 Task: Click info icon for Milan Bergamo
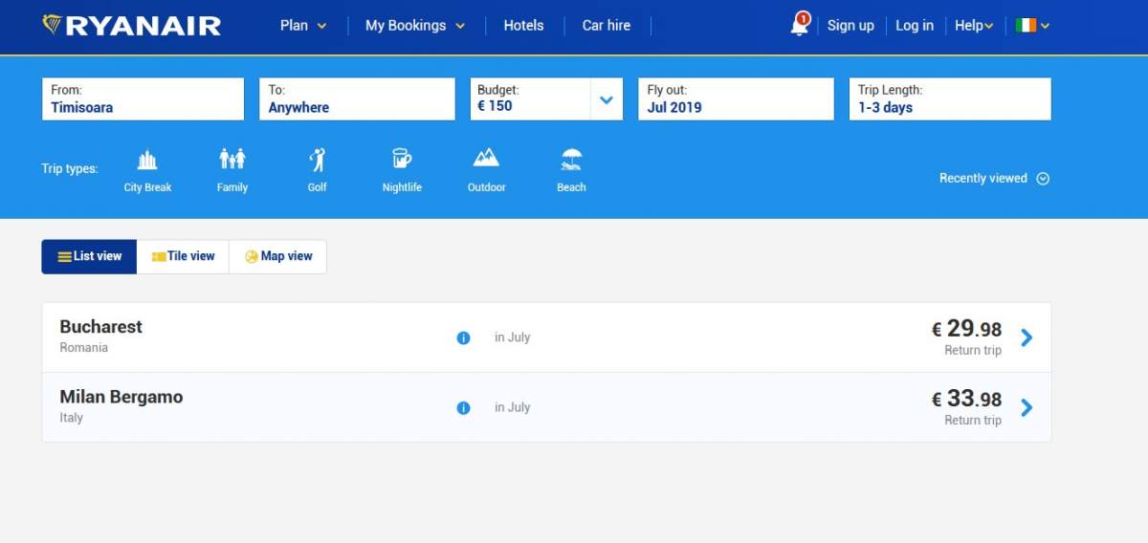coord(463,408)
